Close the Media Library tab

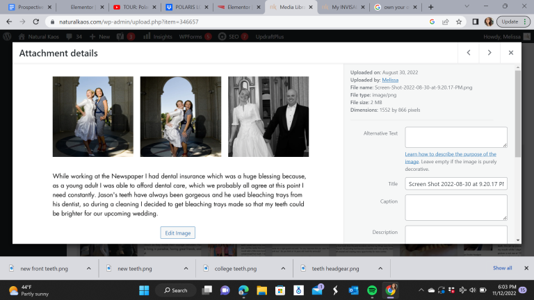311,7
